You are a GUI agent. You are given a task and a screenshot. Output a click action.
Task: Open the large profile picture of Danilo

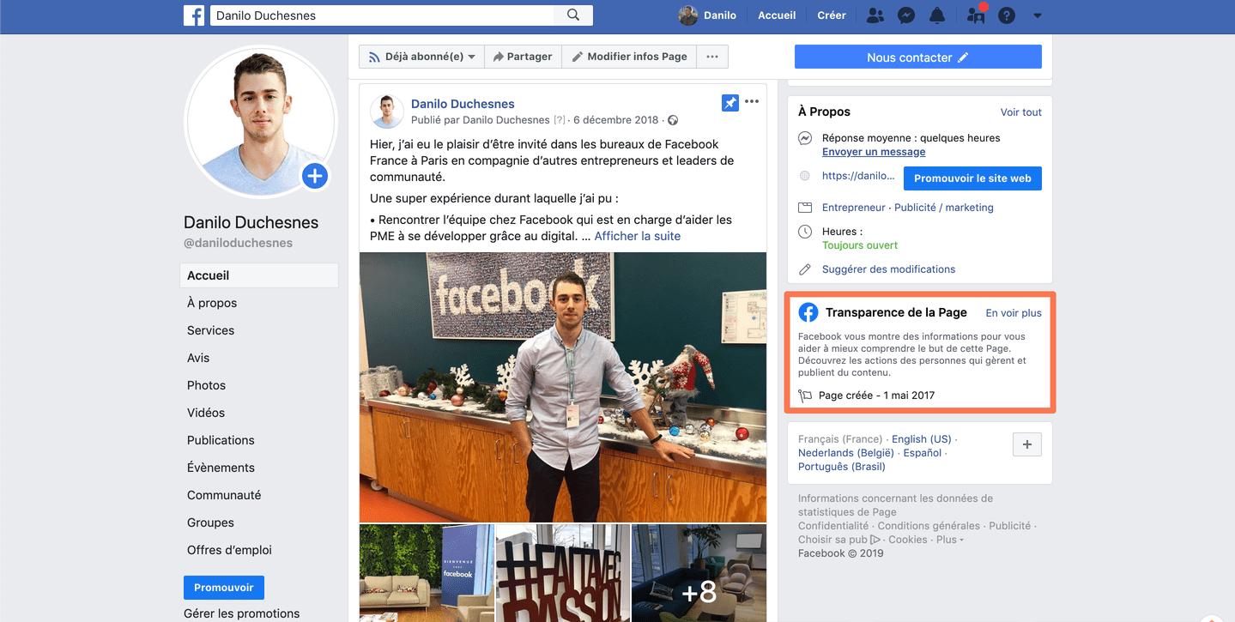pyautogui.click(x=259, y=121)
